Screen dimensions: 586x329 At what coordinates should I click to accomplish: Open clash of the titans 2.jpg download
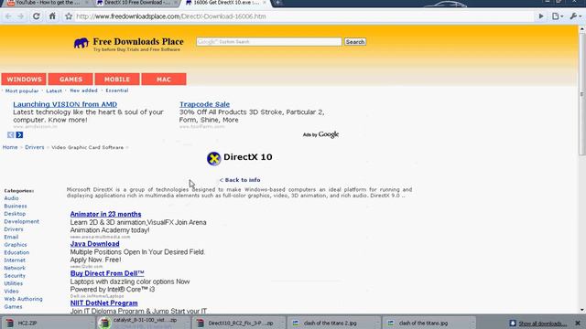click(333, 323)
